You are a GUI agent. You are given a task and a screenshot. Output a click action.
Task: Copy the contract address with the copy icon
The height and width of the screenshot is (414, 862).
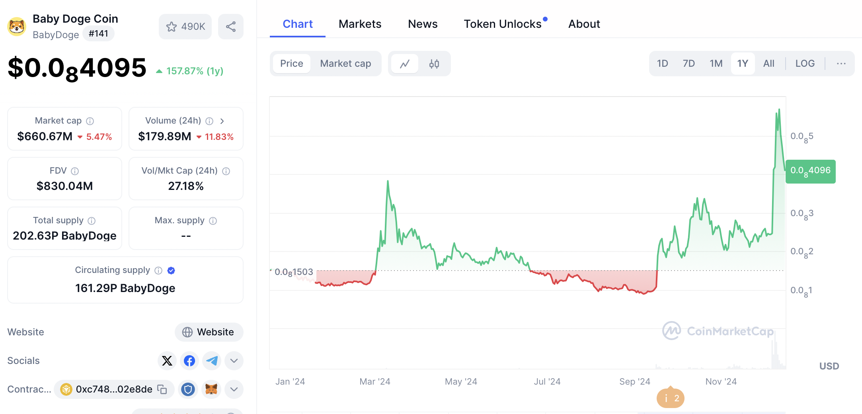click(x=162, y=389)
